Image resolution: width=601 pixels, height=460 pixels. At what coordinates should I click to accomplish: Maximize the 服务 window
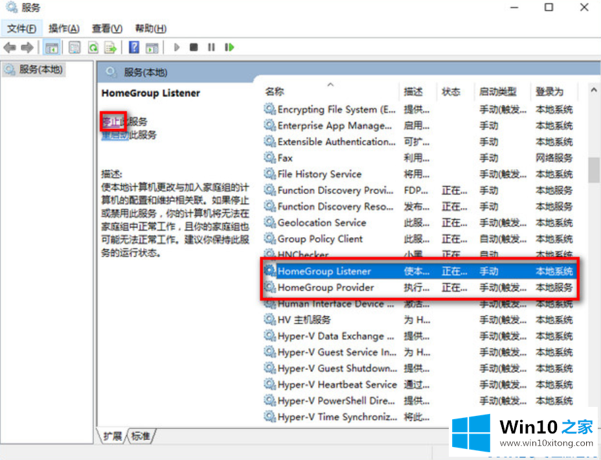549,7
